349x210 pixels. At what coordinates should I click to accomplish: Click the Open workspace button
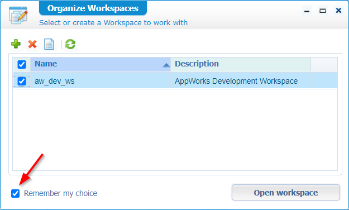click(x=286, y=193)
